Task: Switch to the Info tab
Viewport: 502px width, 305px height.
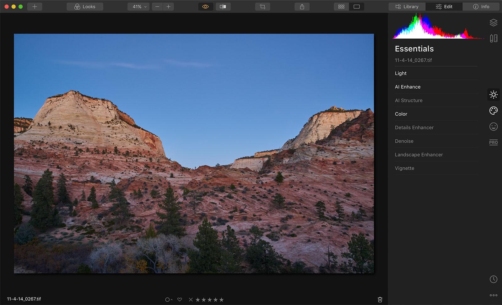Action: (481, 7)
